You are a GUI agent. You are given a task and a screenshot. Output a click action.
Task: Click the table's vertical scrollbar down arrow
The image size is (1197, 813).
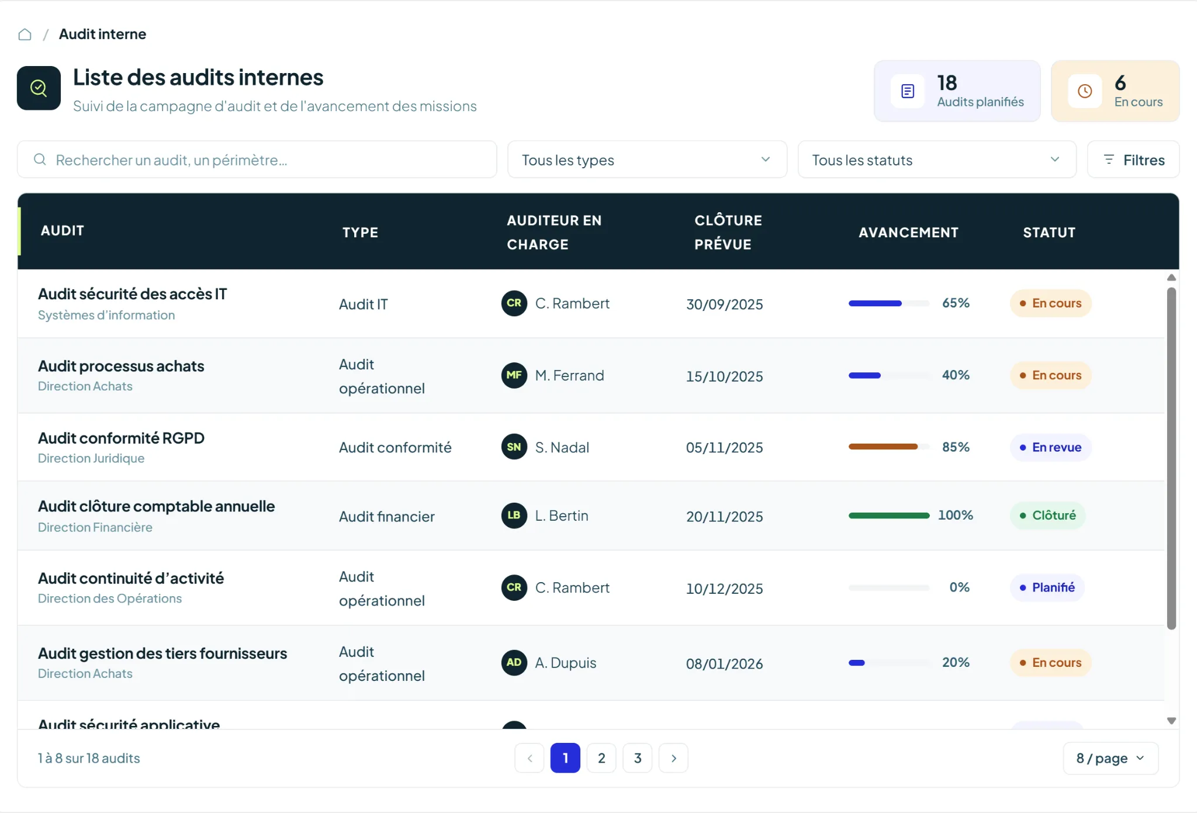pos(1171,721)
